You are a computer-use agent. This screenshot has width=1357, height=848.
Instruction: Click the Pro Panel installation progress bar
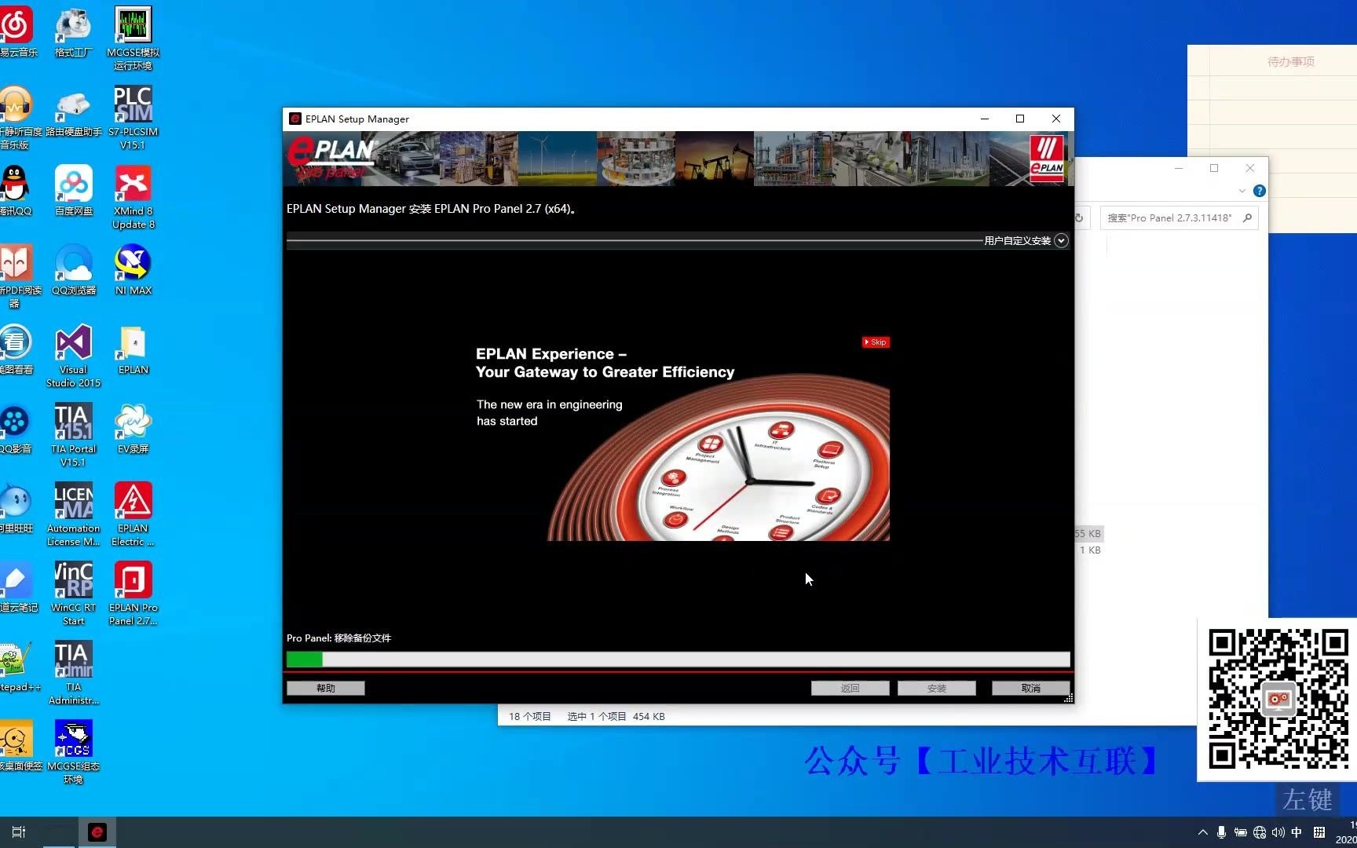tap(678, 660)
